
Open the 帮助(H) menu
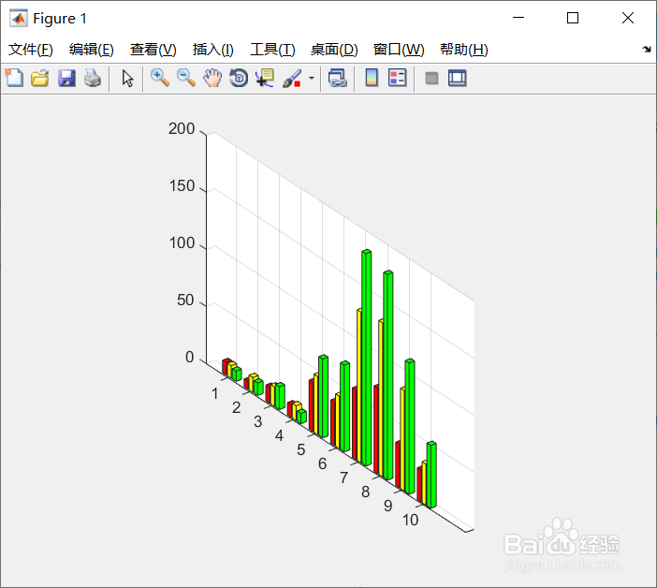coord(464,50)
